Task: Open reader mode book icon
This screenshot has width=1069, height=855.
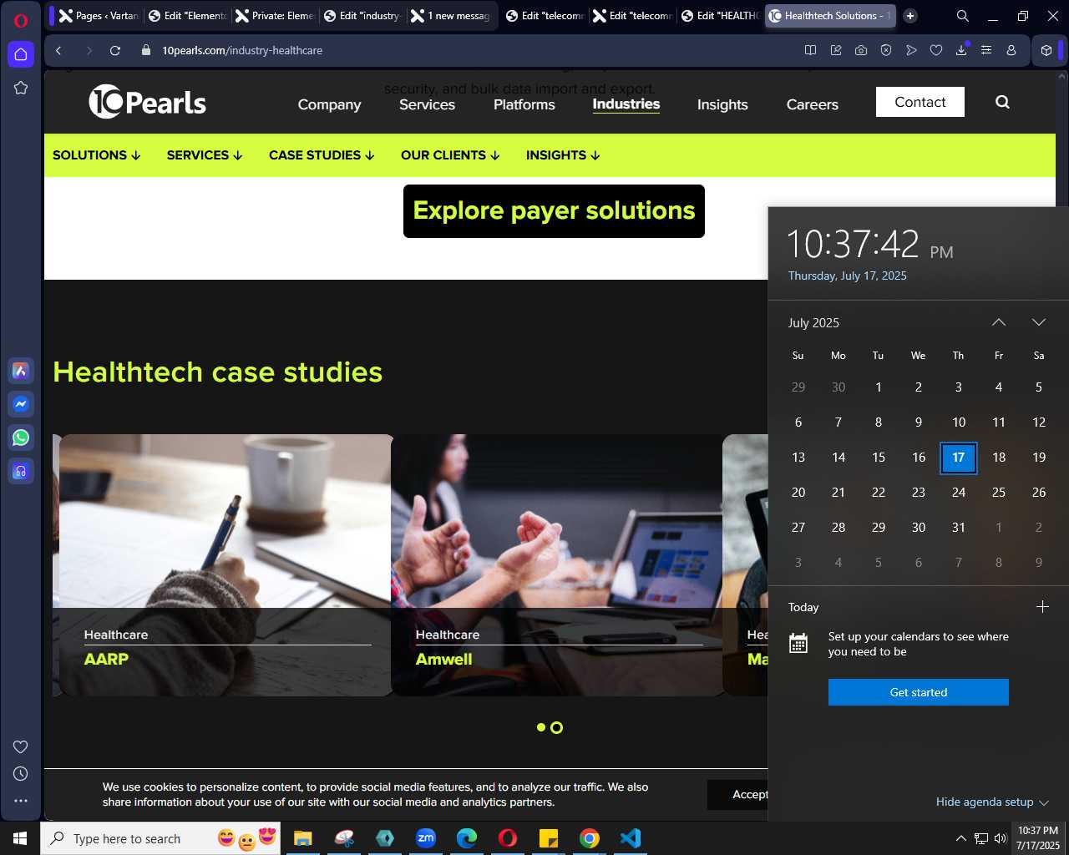Action: click(810, 50)
